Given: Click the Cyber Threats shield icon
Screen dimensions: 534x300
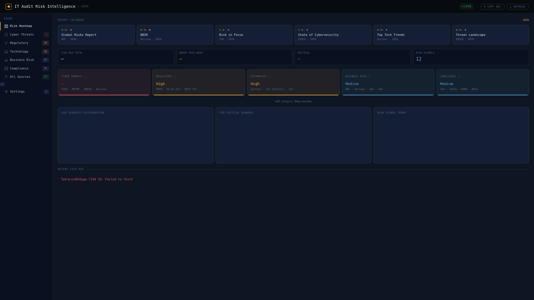Looking at the screenshot, I should 6,35.
